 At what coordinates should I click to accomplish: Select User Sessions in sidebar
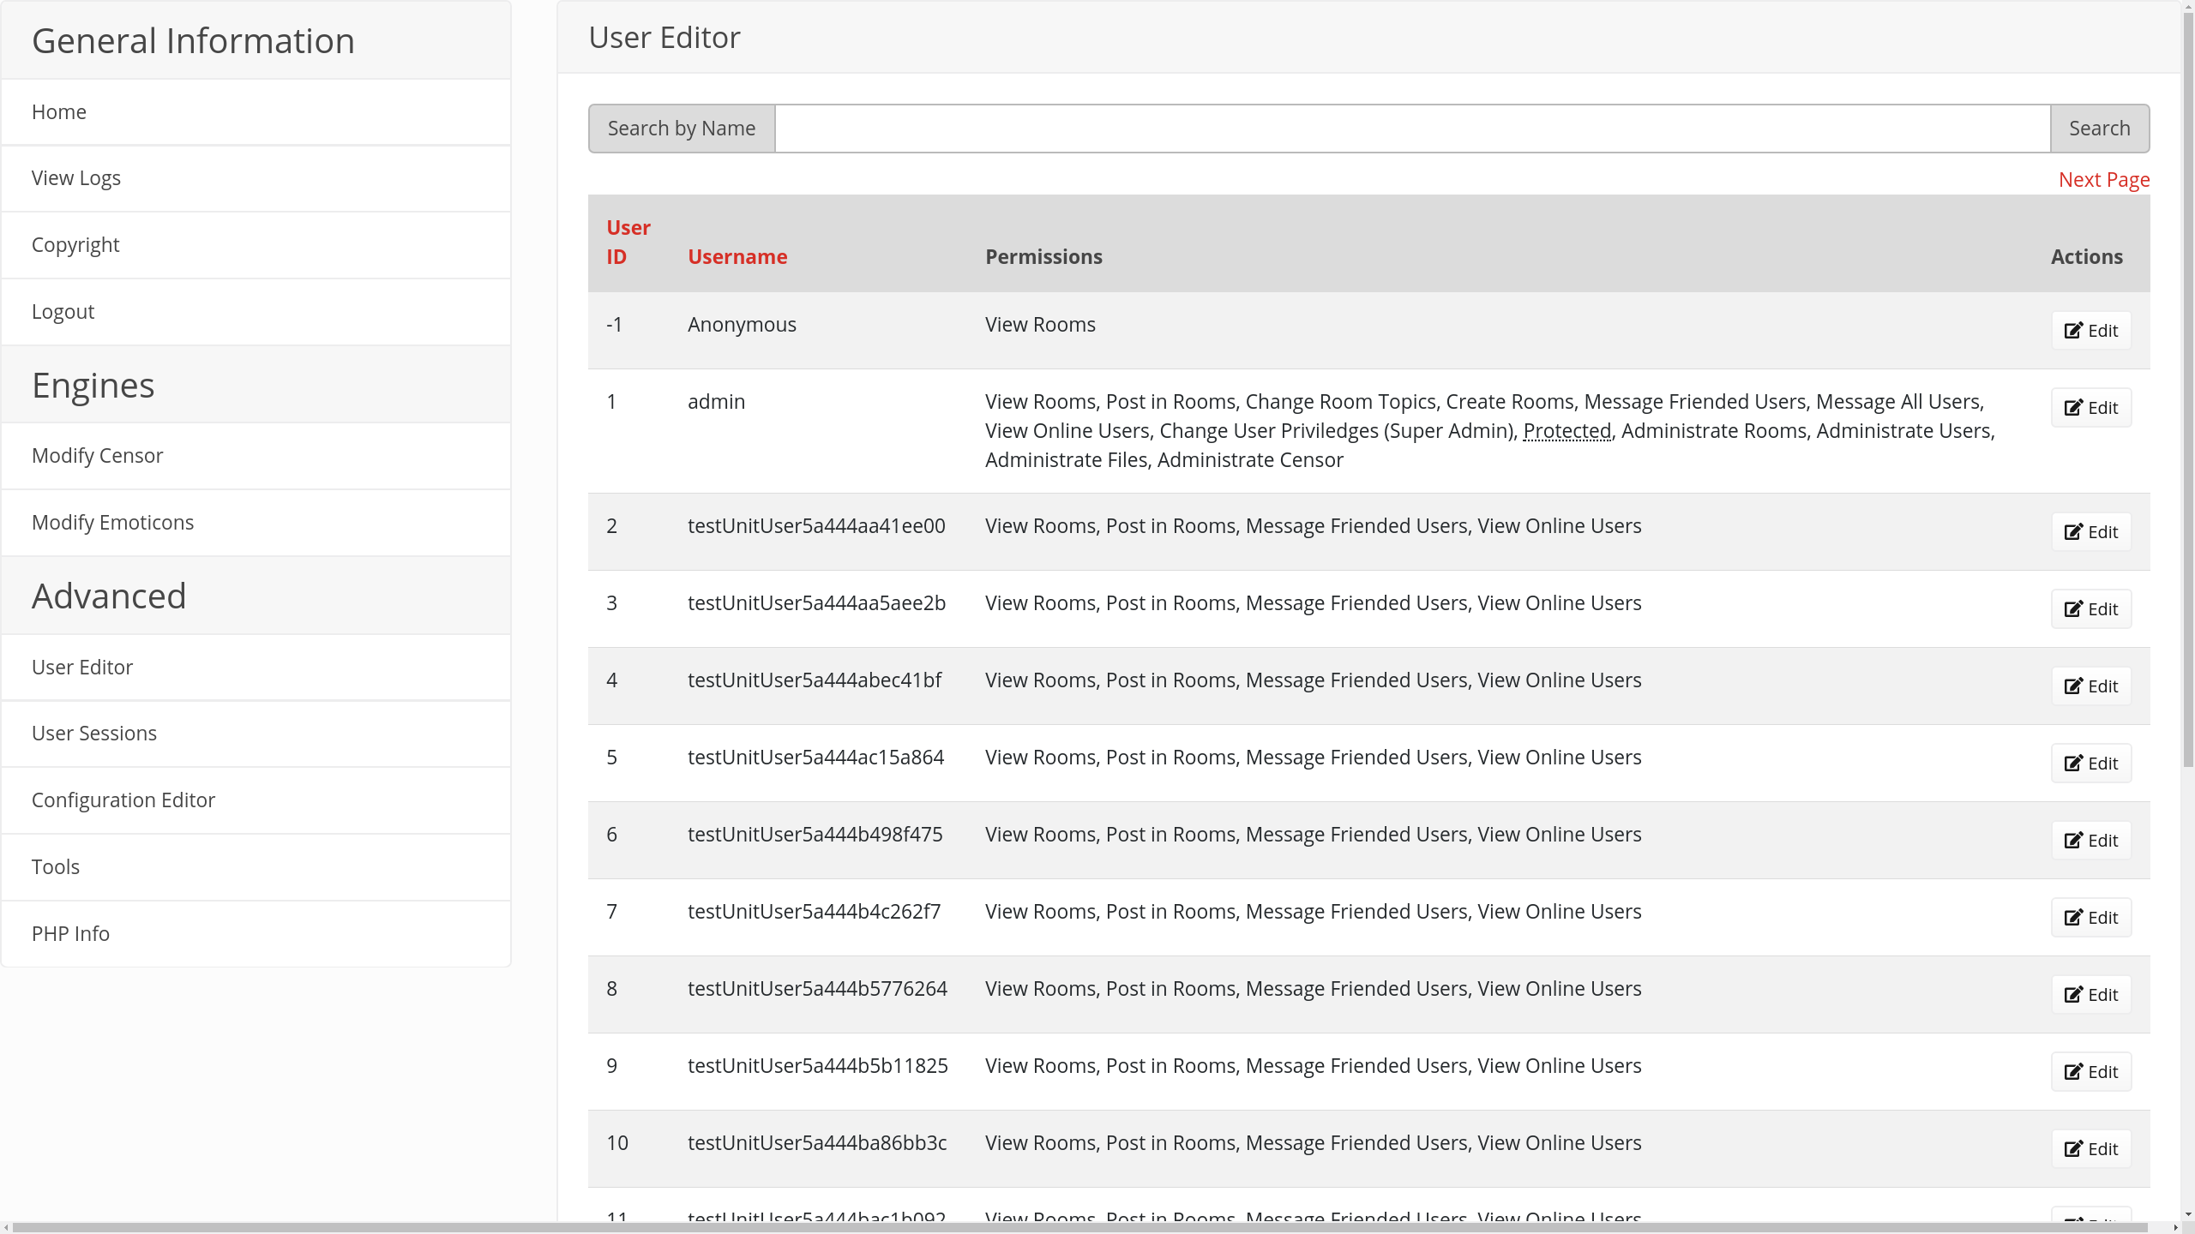pyautogui.click(x=93, y=734)
